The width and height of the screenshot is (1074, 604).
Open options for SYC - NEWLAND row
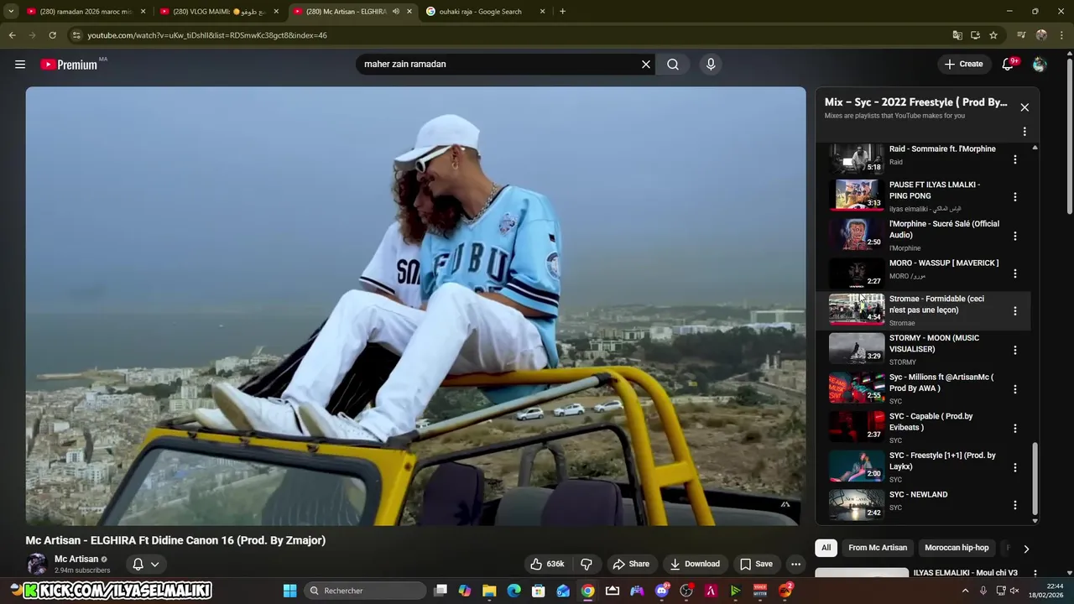pyautogui.click(x=1014, y=505)
